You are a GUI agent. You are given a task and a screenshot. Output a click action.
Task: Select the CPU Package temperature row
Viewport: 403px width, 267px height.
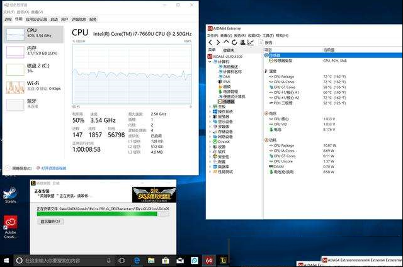click(307, 77)
